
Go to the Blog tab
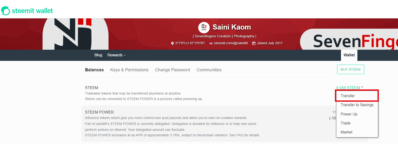(98, 55)
